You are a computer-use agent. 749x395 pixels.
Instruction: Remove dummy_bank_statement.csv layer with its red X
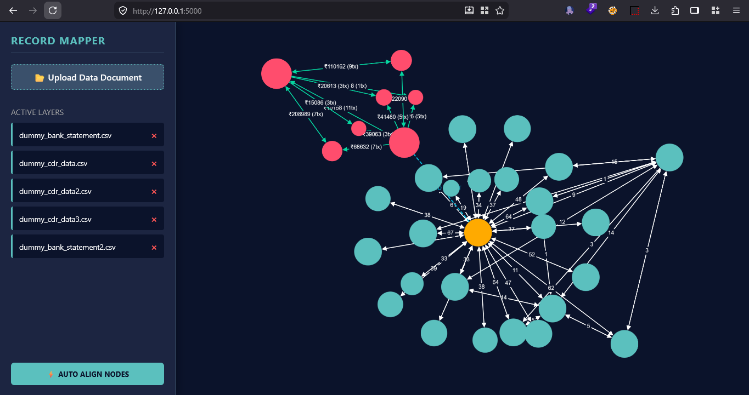pyautogui.click(x=154, y=135)
